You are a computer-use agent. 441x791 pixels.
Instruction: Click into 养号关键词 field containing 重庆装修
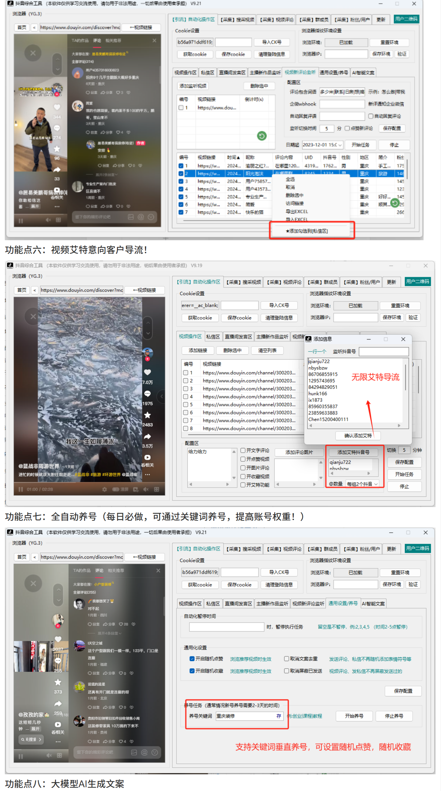point(249,716)
